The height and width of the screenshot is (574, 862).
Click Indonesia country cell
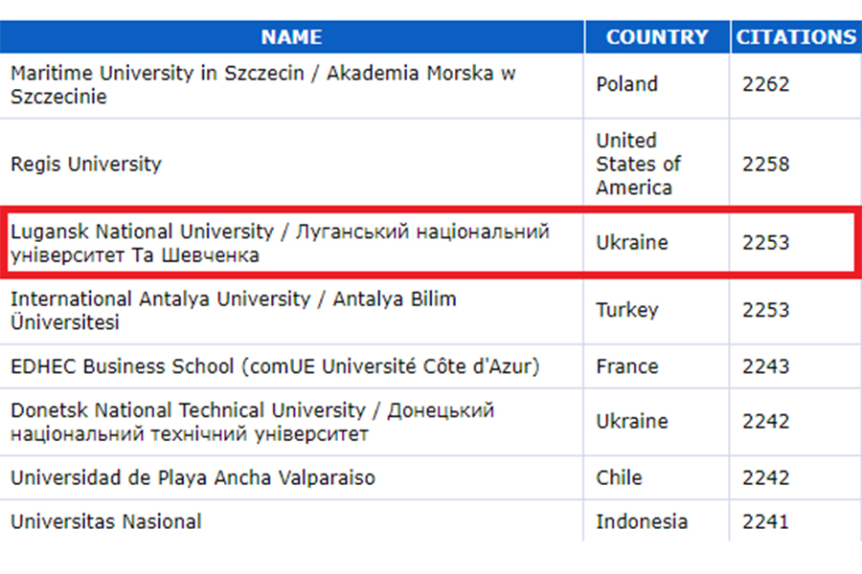(x=642, y=521)
